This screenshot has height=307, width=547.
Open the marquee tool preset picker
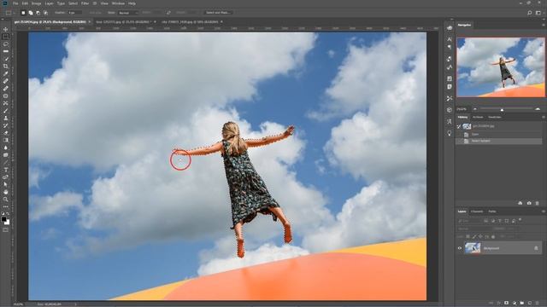[x=9, y=13]
